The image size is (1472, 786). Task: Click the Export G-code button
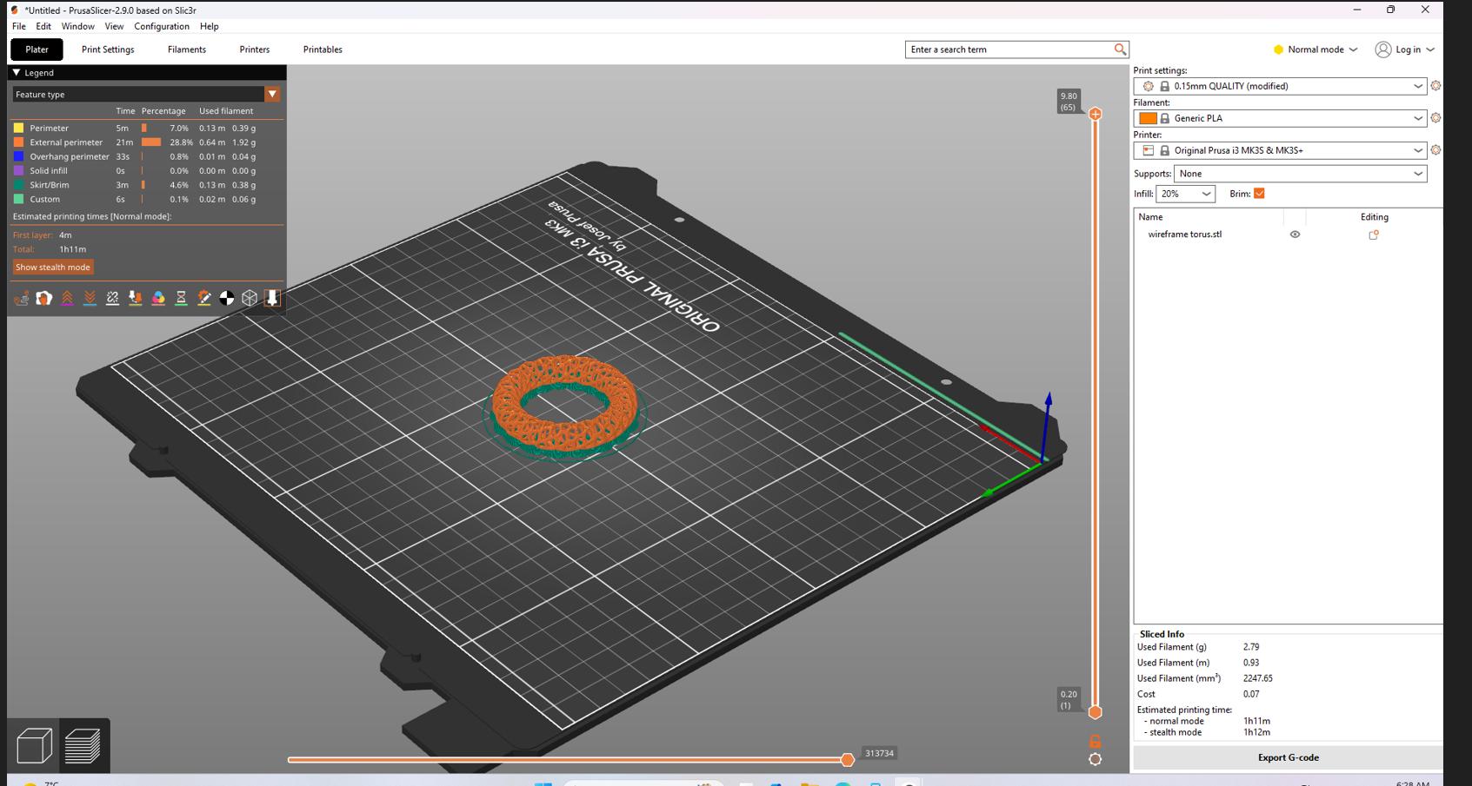tap(1288, 757)
